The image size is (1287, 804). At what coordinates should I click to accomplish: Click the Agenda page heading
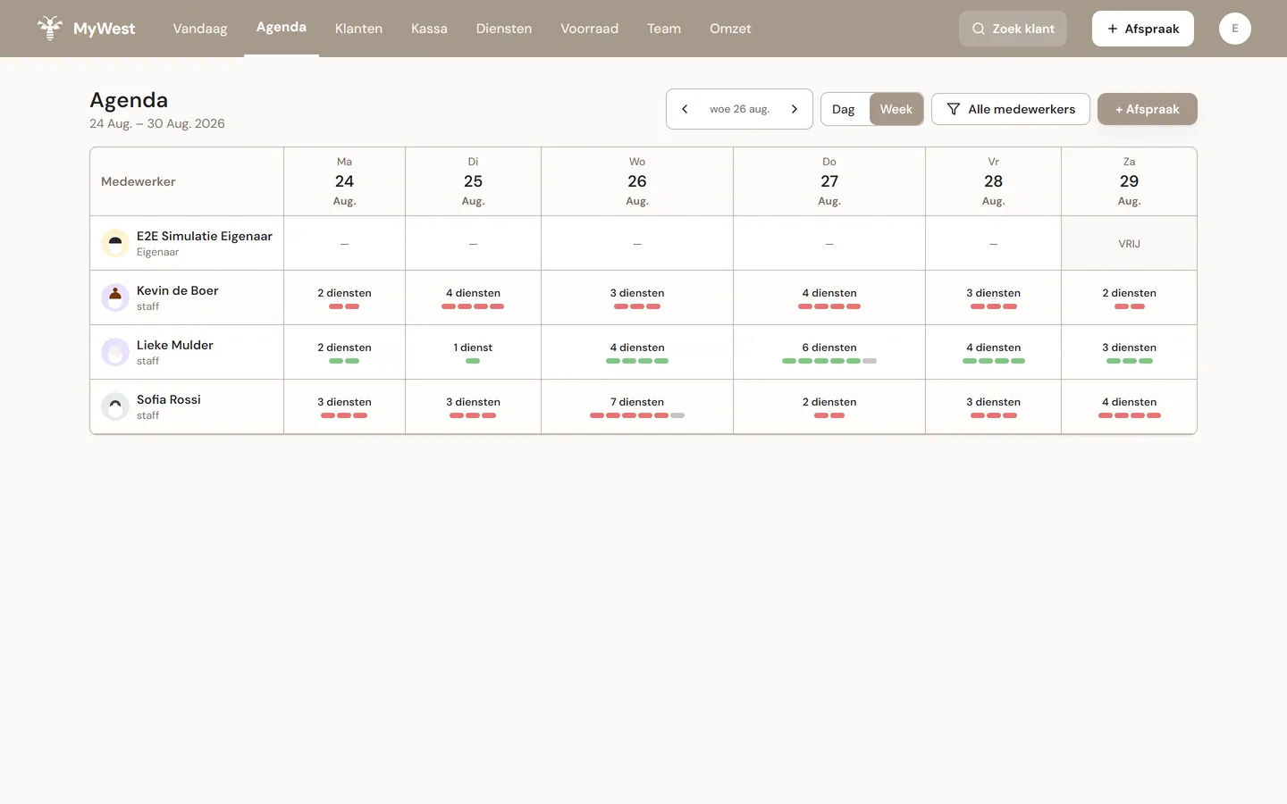click(x=129, y=100)
